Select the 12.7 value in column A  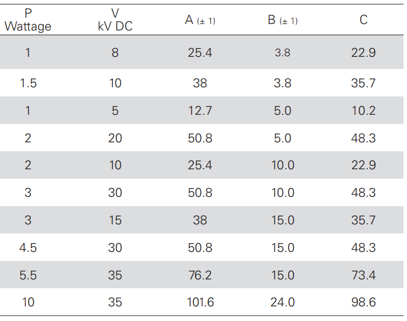(200, 111)
